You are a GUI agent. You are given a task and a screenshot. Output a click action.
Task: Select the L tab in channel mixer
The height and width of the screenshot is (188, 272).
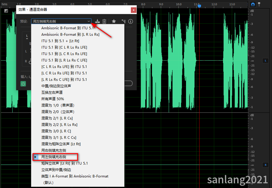click(x=27, y=36)
